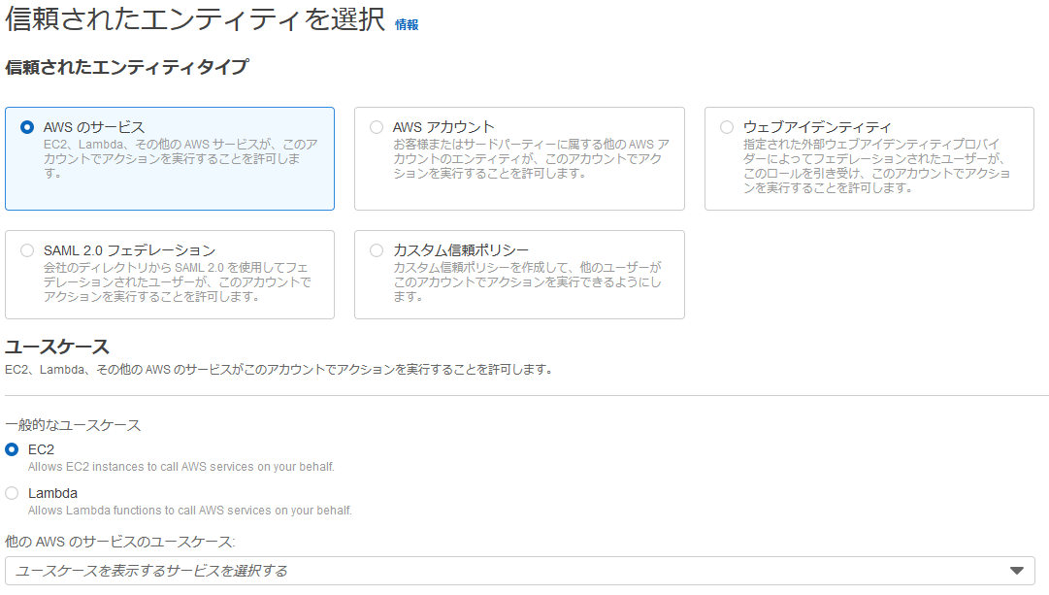Image resolution: width=1049 pixels, height=595 pixels.
Task: Click the Lambda description 'Allows Lambda functions to call'
Action: (x=190, y=510)
